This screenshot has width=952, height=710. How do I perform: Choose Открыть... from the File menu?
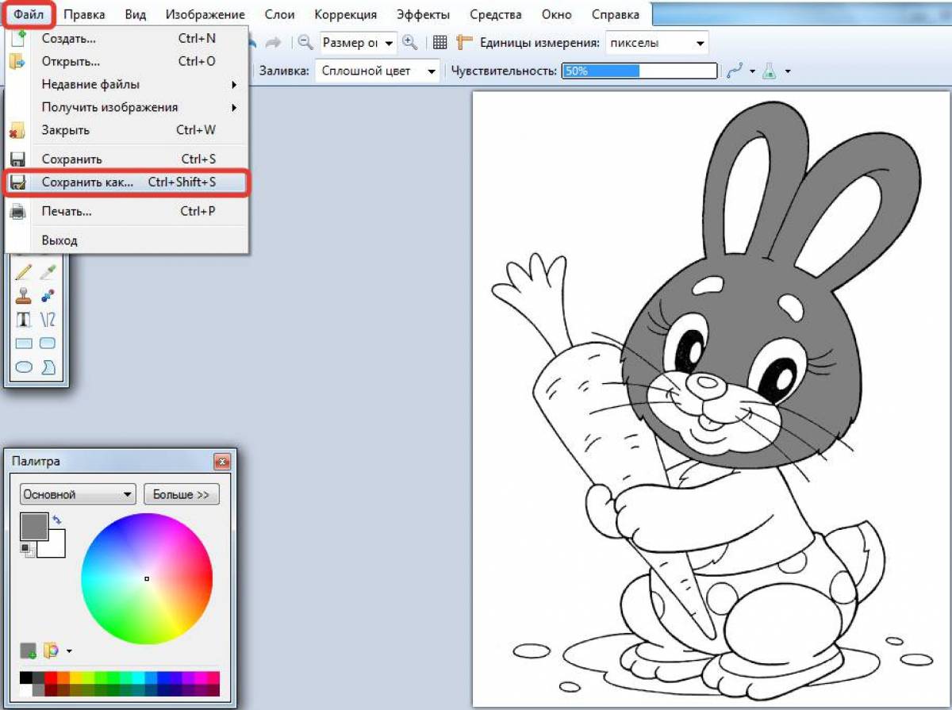(127, 61)
